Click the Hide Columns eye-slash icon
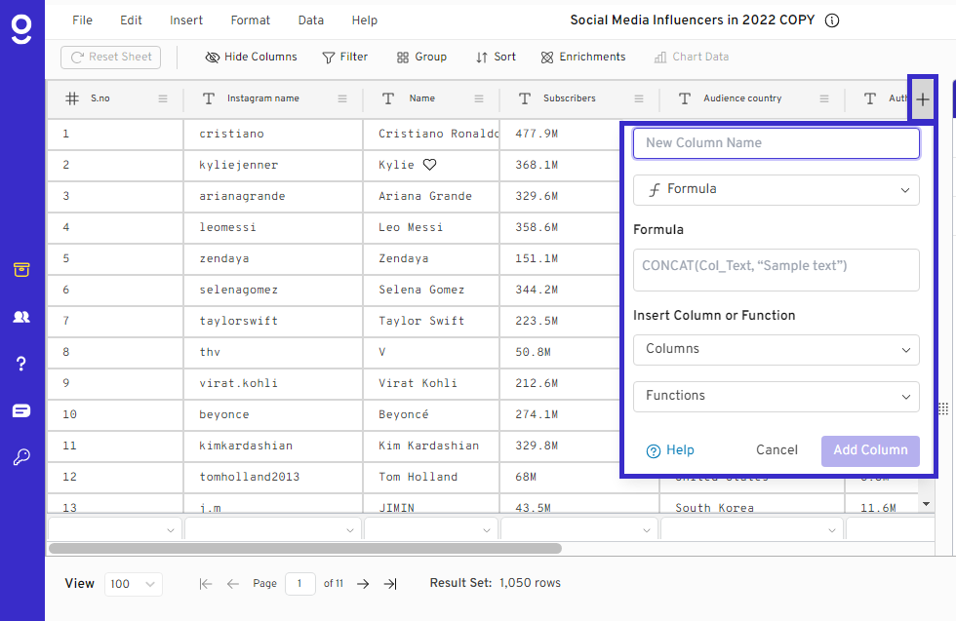 (213, 57)
